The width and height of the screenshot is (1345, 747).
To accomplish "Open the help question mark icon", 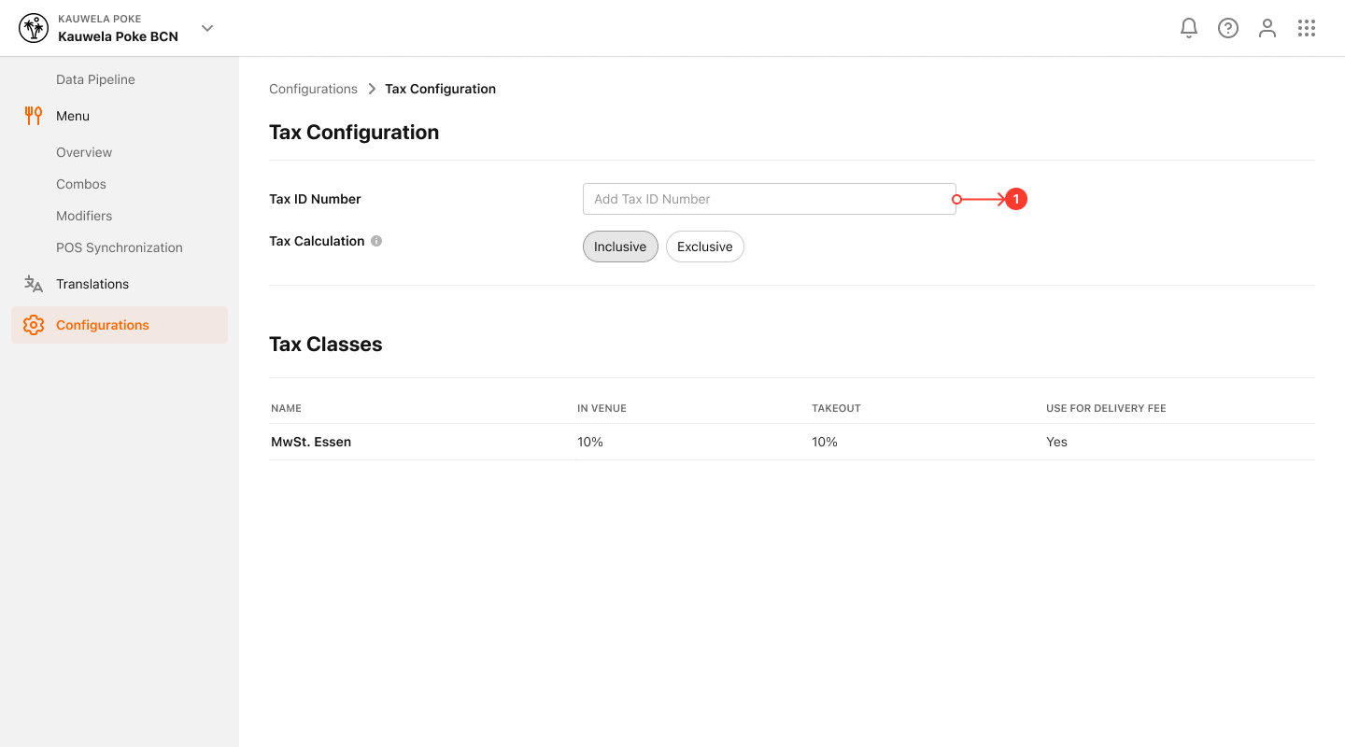I will point(1228,28).
